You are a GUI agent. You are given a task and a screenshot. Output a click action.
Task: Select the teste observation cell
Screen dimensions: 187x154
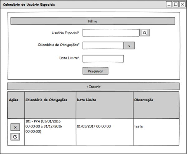(156, 126)
